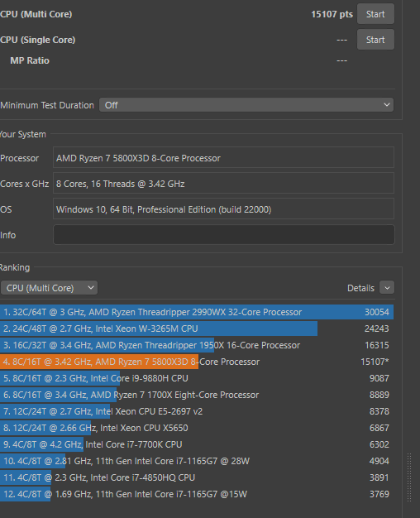Click the 24243 score value
Screen dimensions: 420x518
point(377,329)
